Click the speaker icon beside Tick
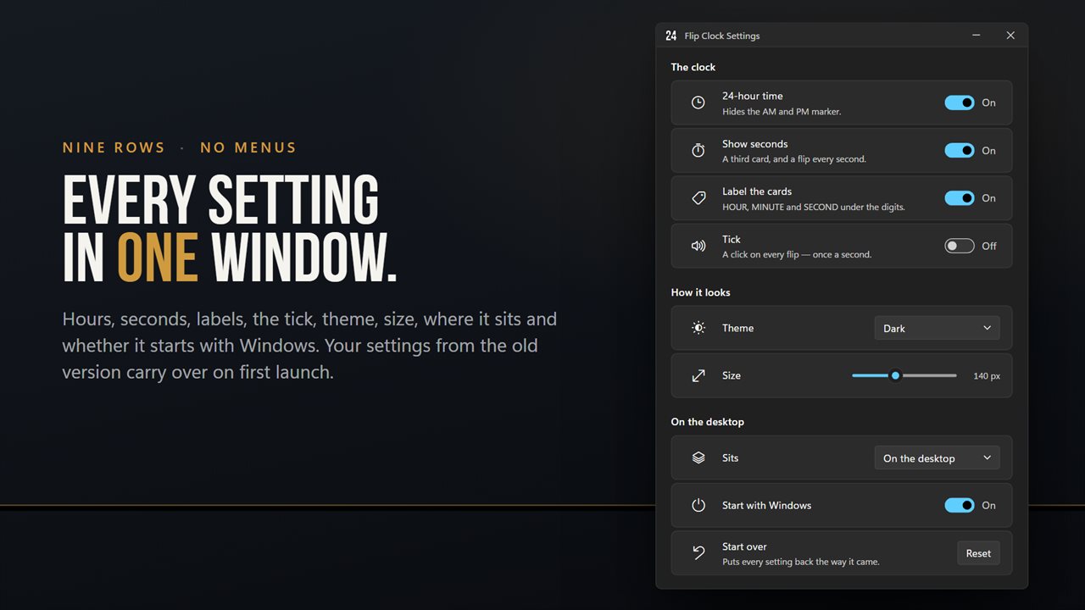 (x=698, y=246)
